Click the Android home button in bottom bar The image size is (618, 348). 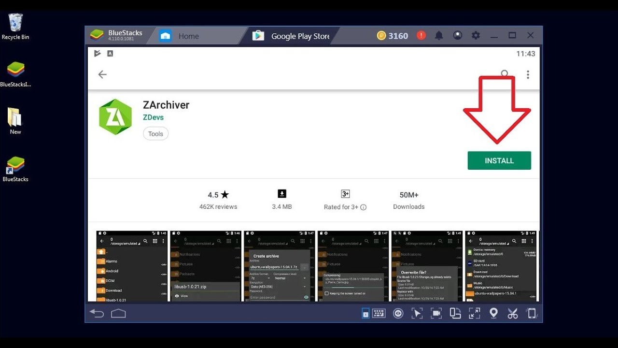[118, 314]
